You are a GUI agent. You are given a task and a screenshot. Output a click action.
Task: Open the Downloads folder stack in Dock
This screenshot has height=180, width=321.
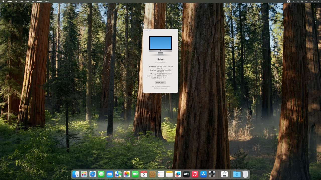(x=237, y=174)
